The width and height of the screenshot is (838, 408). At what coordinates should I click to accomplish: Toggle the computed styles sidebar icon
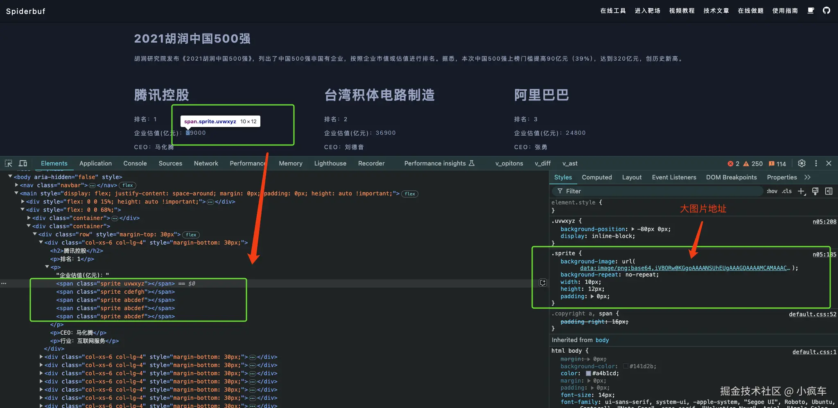pyautogui.click(x=829, y=191)
